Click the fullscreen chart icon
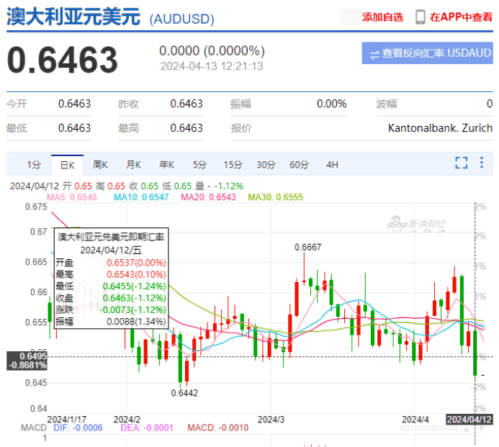 [462, 163]
